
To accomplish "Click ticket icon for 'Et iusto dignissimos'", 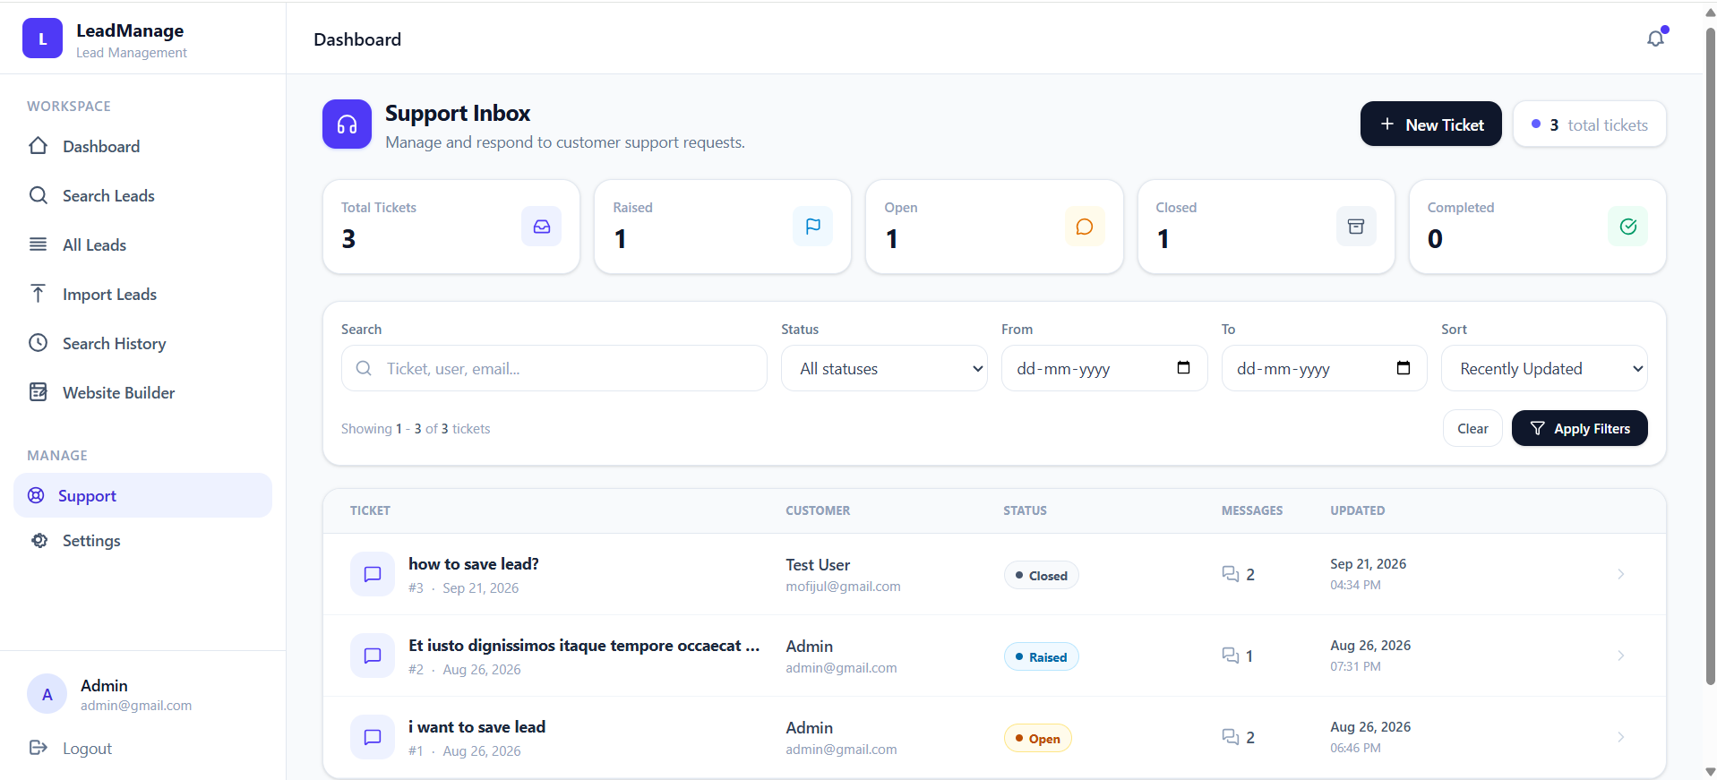I will (x=373, y=656).
